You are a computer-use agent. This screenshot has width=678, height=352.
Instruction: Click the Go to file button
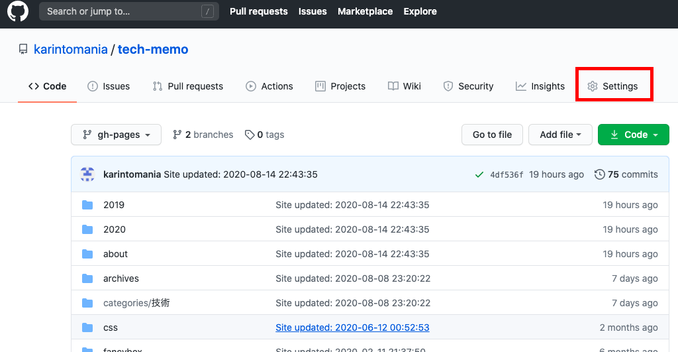coord(492,135)
